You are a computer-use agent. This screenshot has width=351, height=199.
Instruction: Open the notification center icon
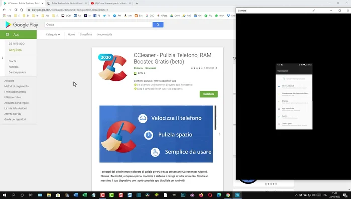click(345, 195)
